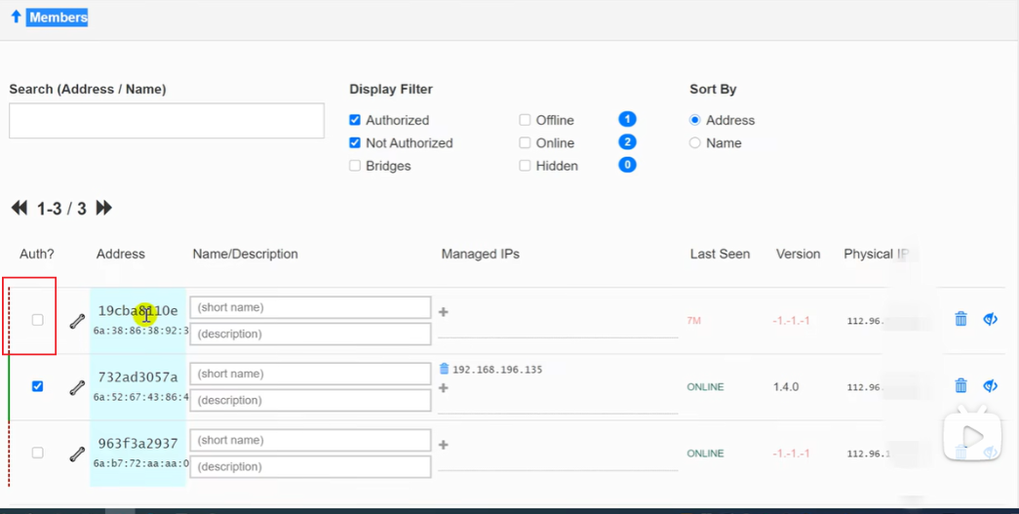Click the Offline count badge showing 1
Screen dimensions: 1019x514
pyautogui.click(x=627, y=120)
